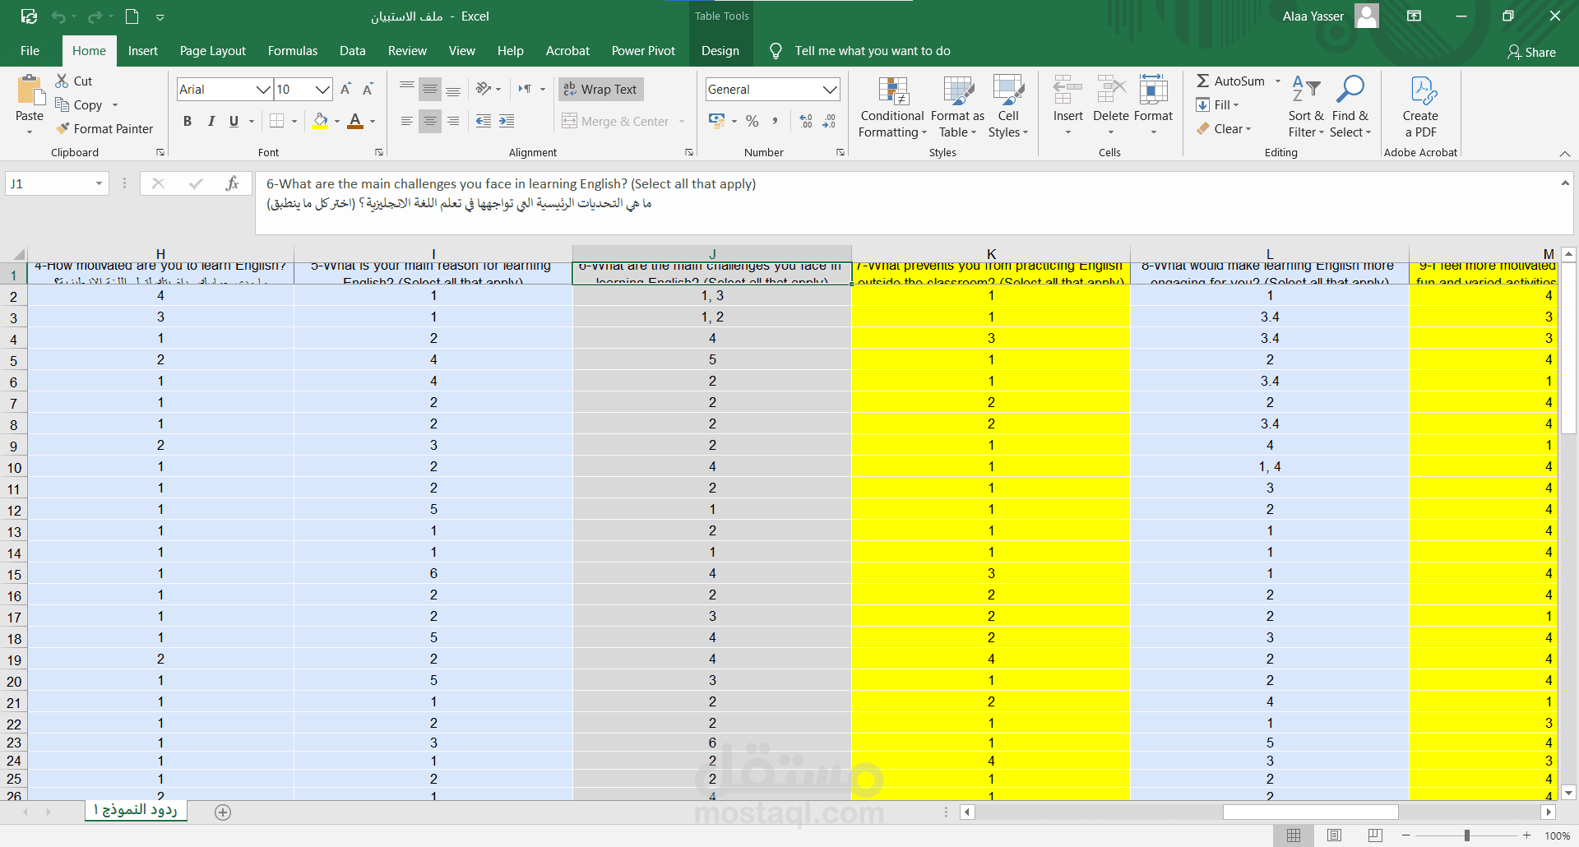Click the Format Painter brush icon
This screenshot has height=847, width=1579.
63,128
